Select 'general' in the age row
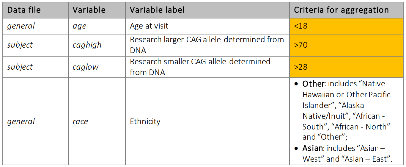406x167 pixels. coord(21,26)
